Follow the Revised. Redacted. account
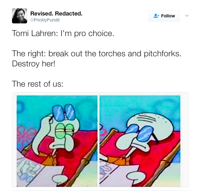Viewport: 201px width, 191px height. (x=164, y=16)
